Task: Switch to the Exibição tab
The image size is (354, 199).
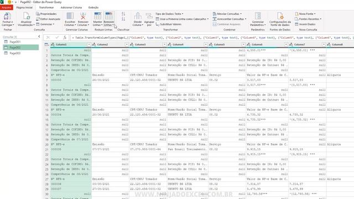Action: (93, 7)
